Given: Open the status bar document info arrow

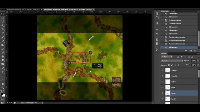Looking at the screenshot, I should click(42, 103).
